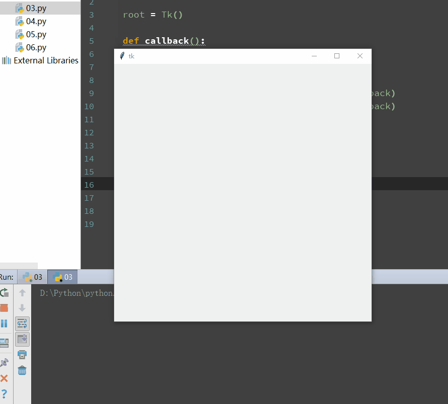448x404 pixels.
Task: Click the 'D:\Python\python' console output line
Action: pyautogui.click(x=77, y=293)
